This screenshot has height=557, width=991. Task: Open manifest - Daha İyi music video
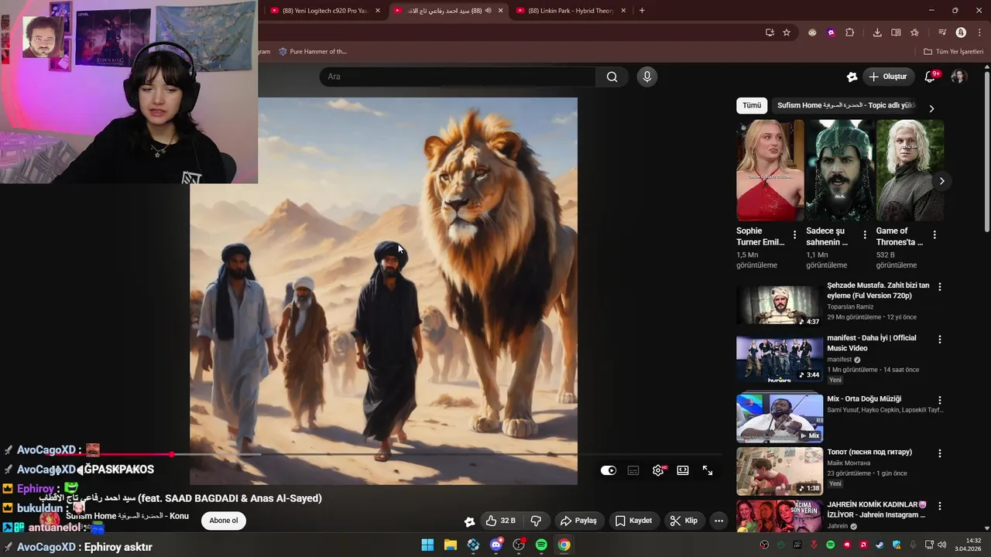(871, 343)
